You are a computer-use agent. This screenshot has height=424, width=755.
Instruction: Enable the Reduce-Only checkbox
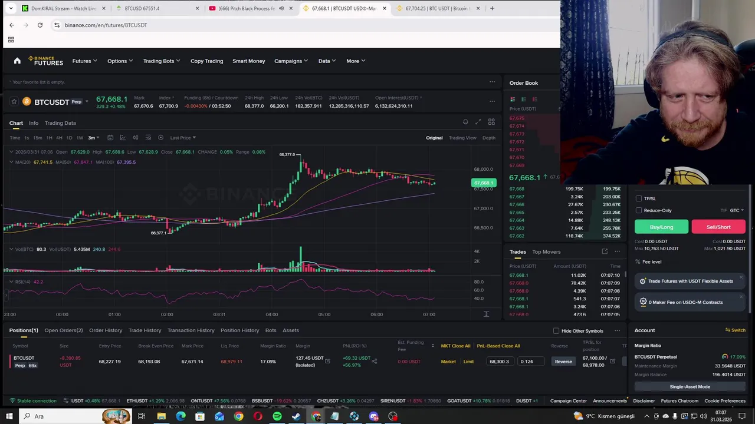pos(639,210)
